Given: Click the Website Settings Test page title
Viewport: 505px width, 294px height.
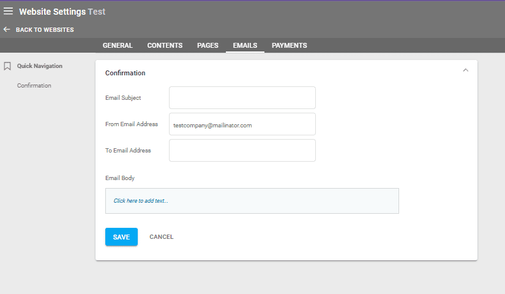Looking at the screenshot, I should click(x=62, y=12).
